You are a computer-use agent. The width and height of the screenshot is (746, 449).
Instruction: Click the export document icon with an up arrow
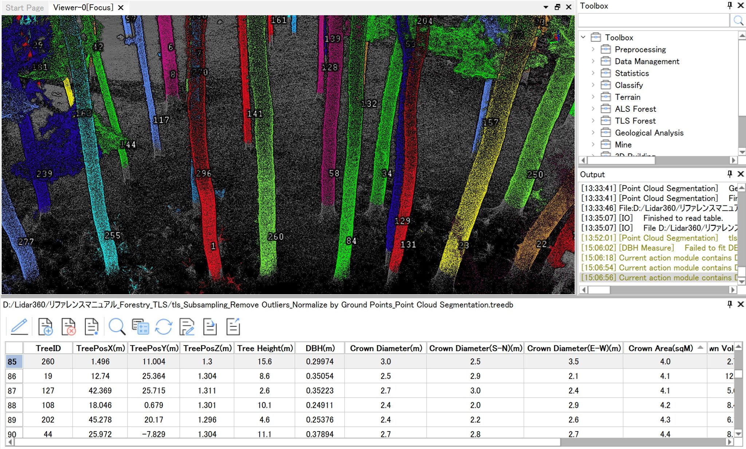(x=233, y=326)
